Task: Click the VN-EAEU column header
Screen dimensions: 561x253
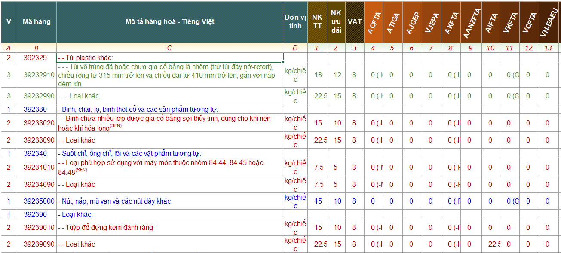Action: pyautogui.click(x=549, y=22)
